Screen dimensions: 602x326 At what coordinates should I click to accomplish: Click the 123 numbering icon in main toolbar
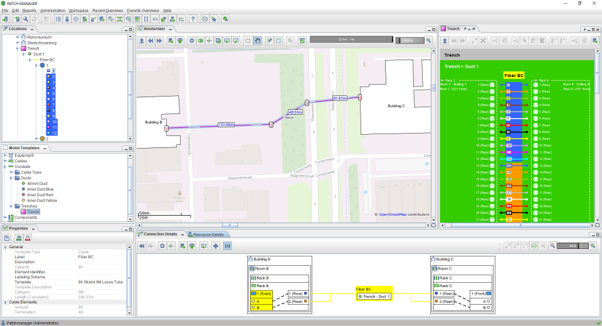155,19
